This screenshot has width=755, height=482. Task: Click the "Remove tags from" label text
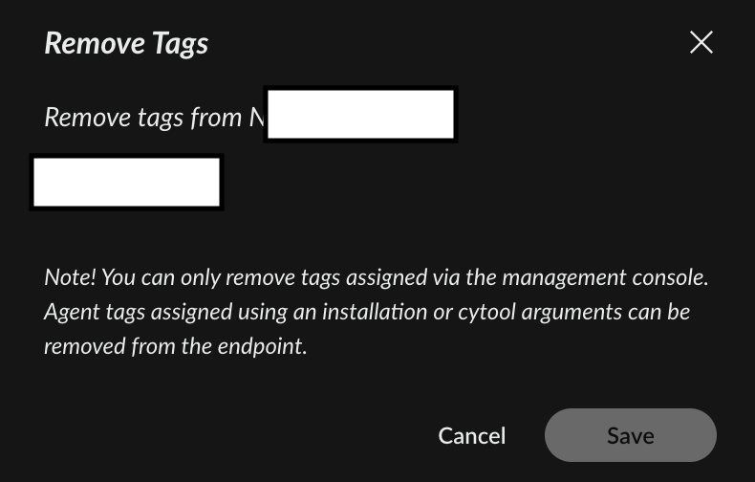[x=142, y=118]
